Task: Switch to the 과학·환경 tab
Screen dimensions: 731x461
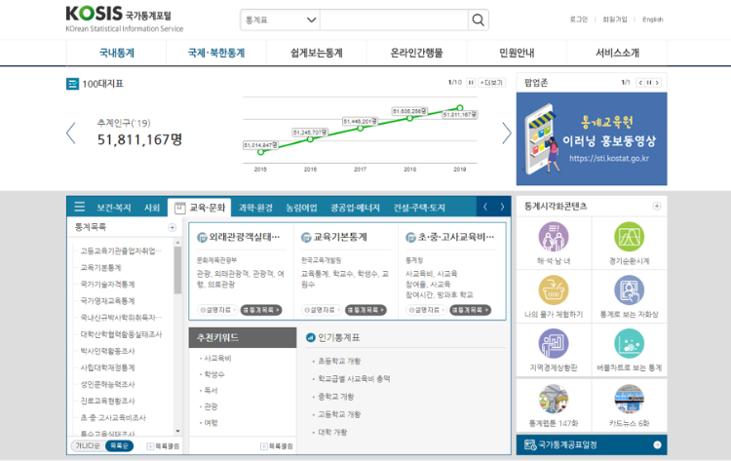Action: (255, 208)
